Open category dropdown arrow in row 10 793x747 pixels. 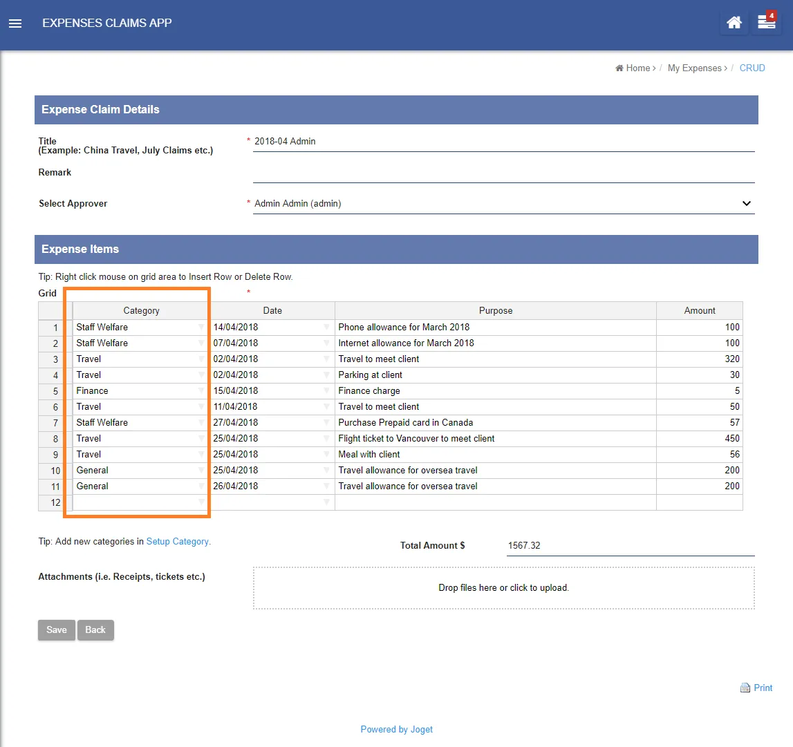point(201,471)
